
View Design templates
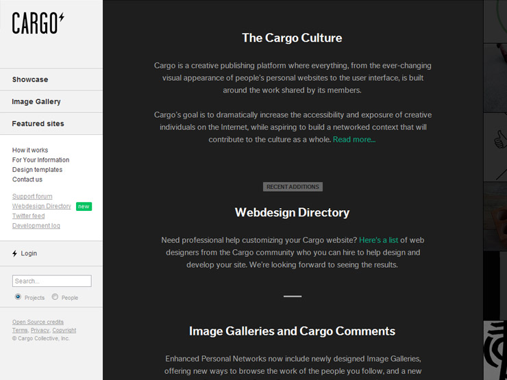pyautogui.click(x=37, y=170)
